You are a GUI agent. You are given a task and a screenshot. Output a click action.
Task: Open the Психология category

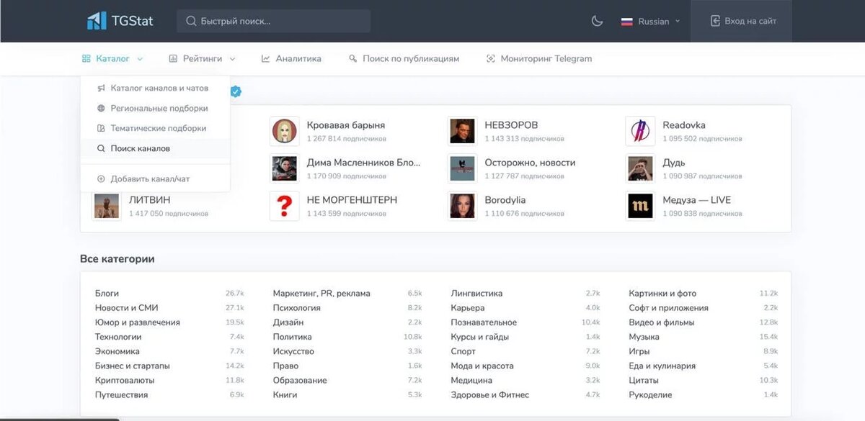[x=296, y=308]
